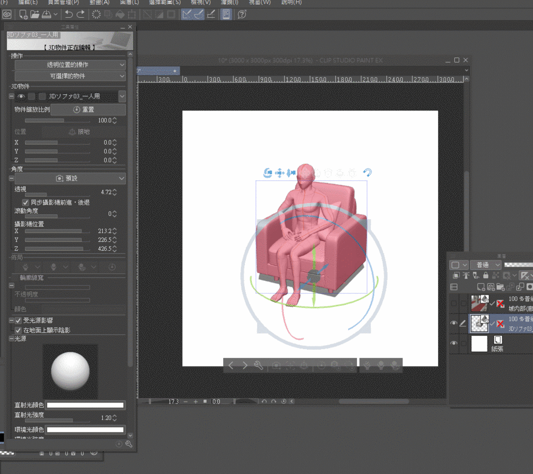
Task: Click the lock layer icon in the layer panel
Action: click(x=486, y=275)
